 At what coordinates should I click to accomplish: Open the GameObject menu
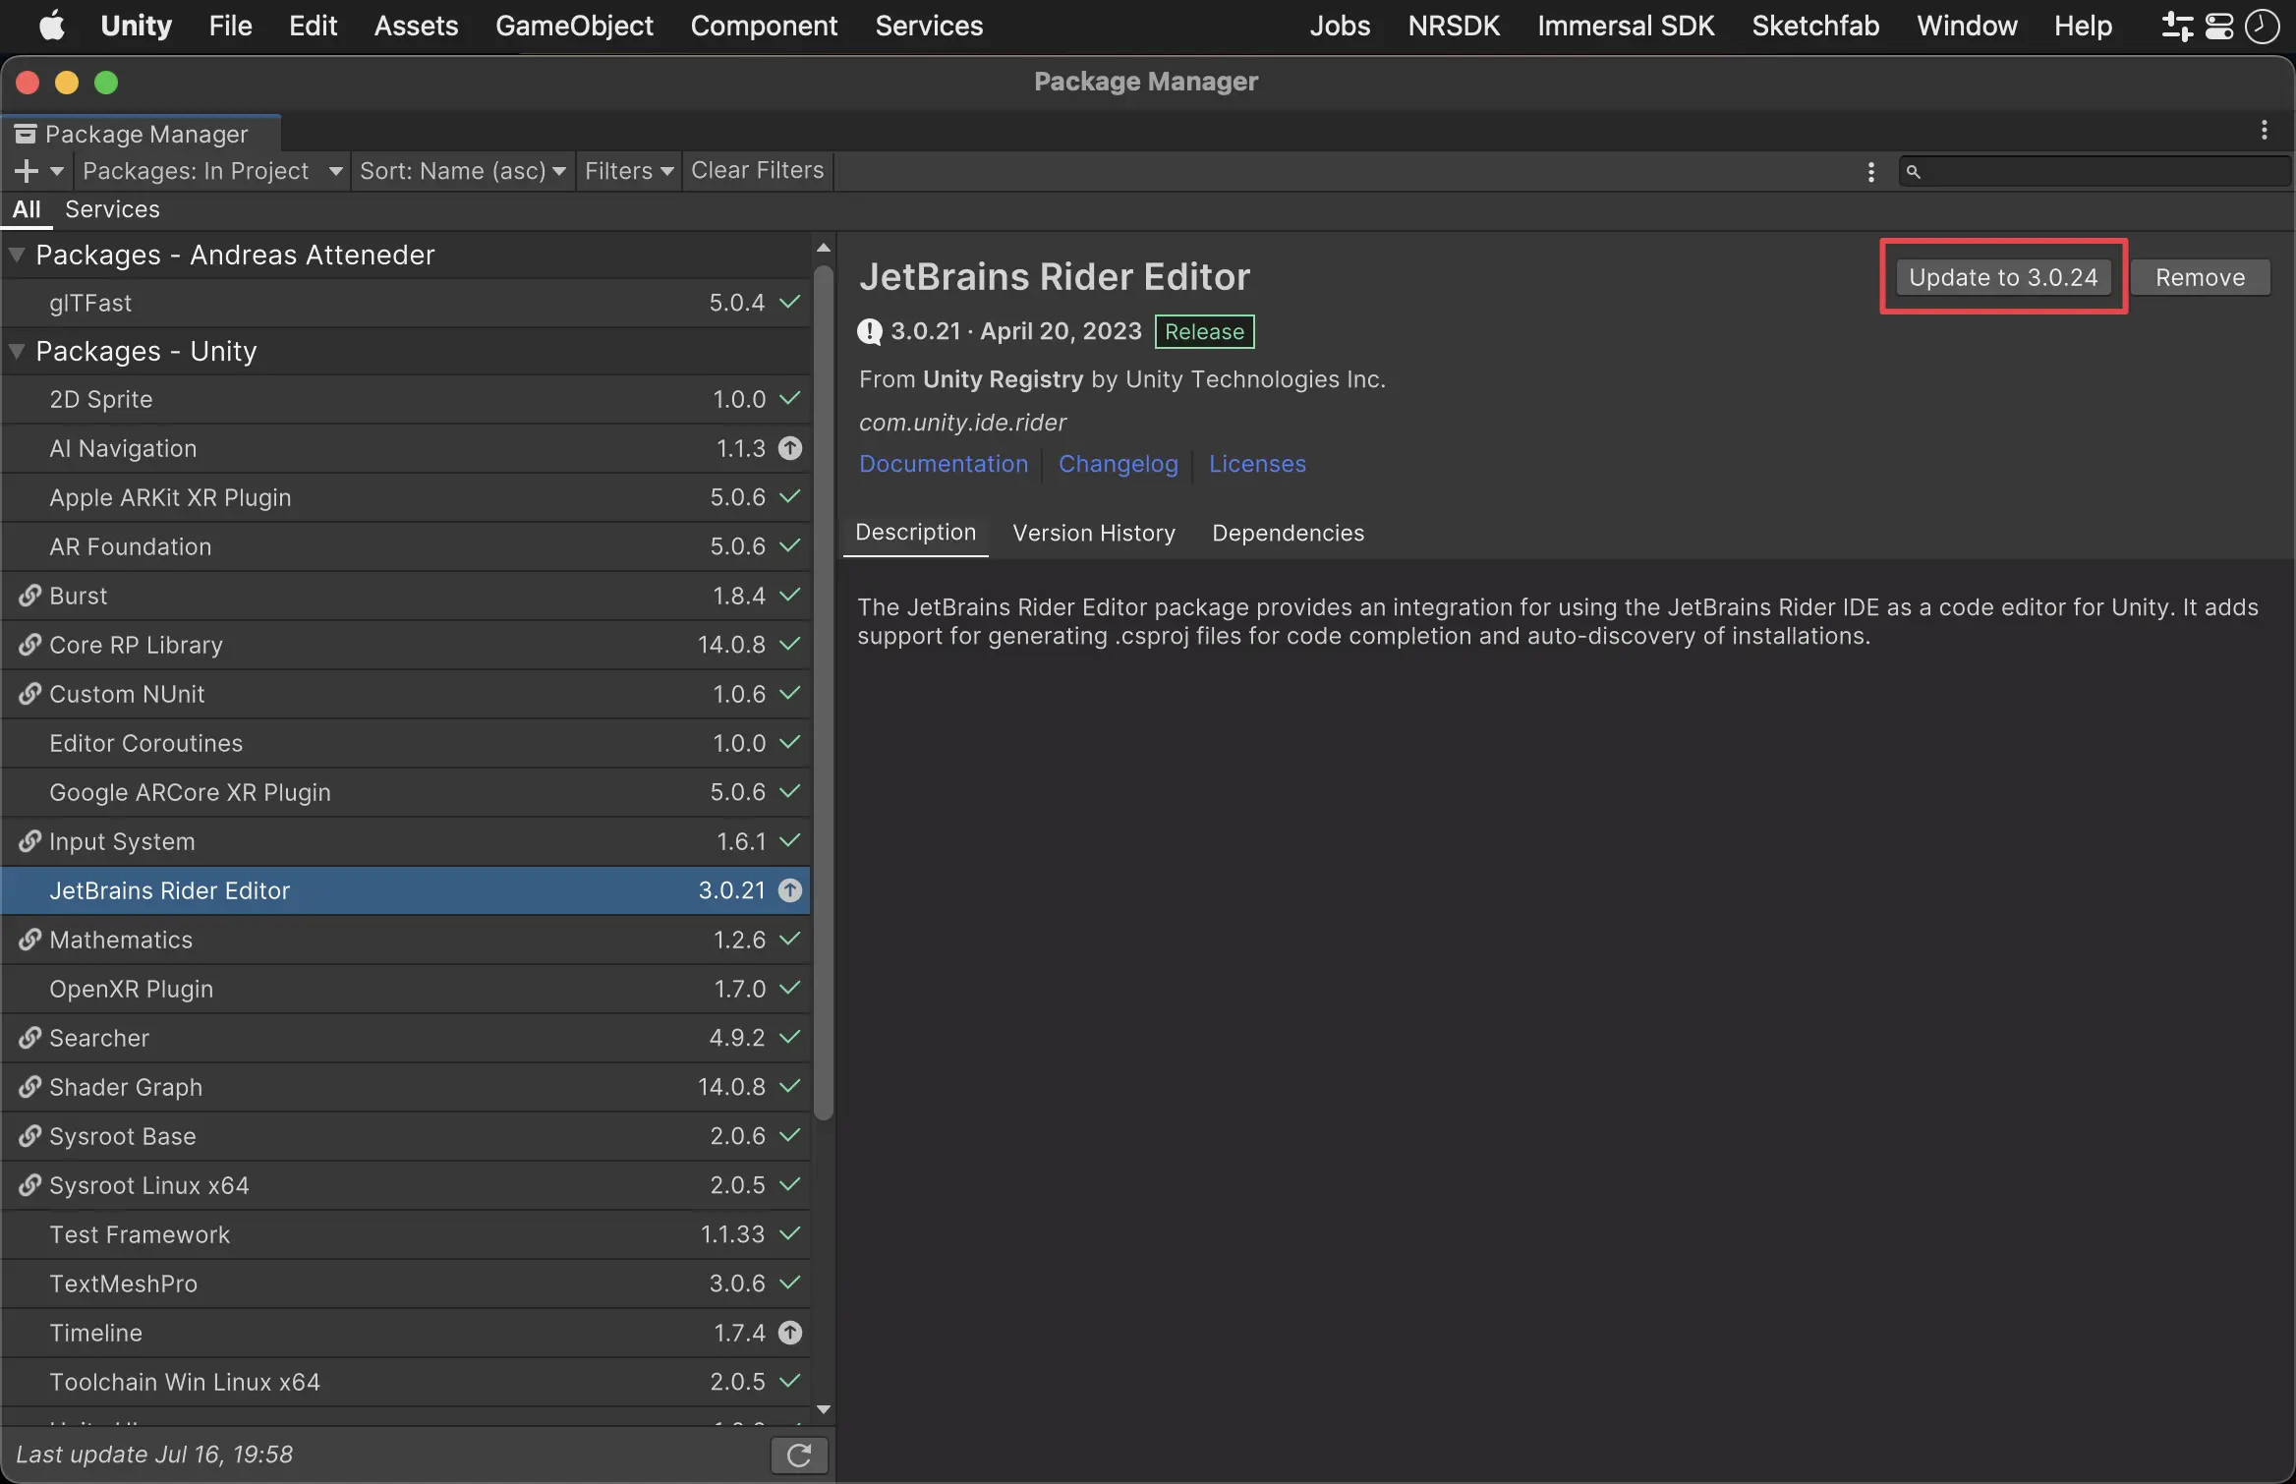click(x=574, y=26)
